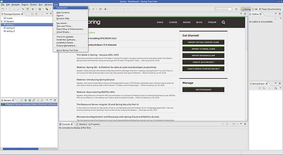
Task: Open Eclipse Marketplace menu entry
Action: point(70,46)
